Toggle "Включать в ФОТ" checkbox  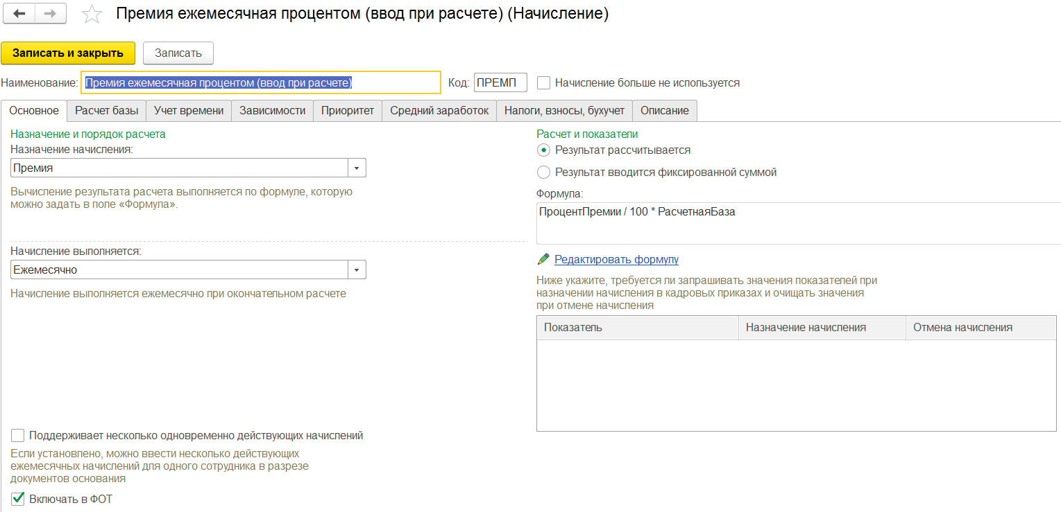(18, 498)
